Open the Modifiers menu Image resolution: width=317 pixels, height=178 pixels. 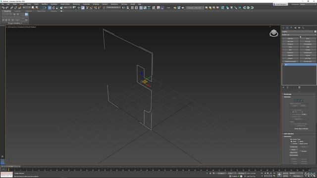45,4
